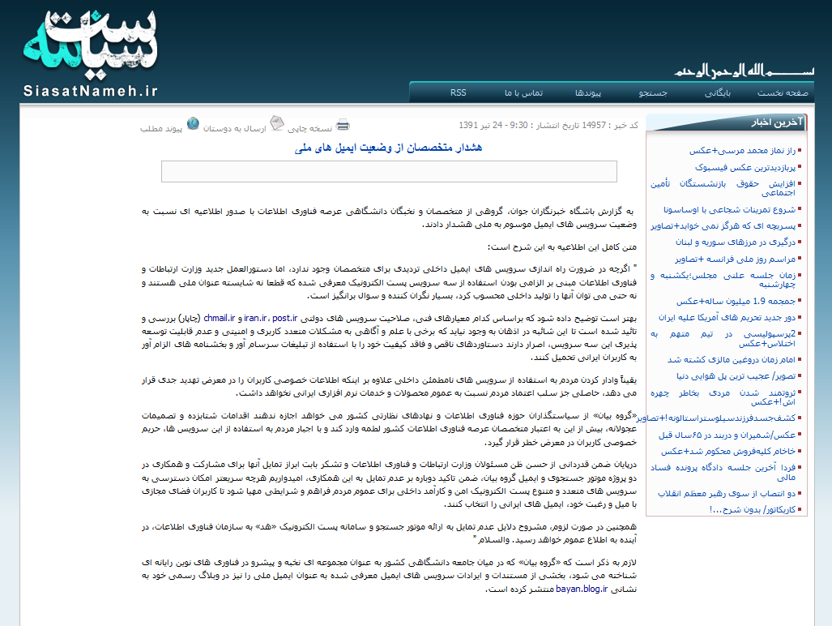The width and height of the screenshot is (832, 626).
Task: Open news کشف جسد فرزند سیلوستر استالونه
Action: click(x=717, y=418)
